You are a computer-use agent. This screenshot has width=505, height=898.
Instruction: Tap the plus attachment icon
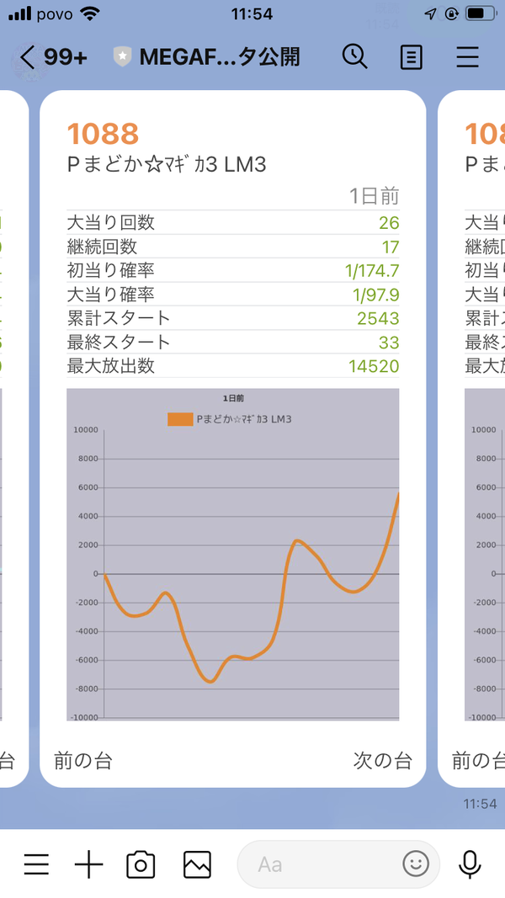pyautogui.click(x=88, y=863)
